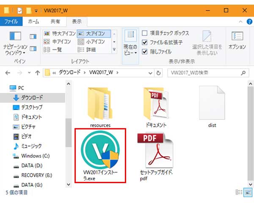254x203 pixels.
Task: Switch to 表示 ribbon tab
Action: click(77, 22)
